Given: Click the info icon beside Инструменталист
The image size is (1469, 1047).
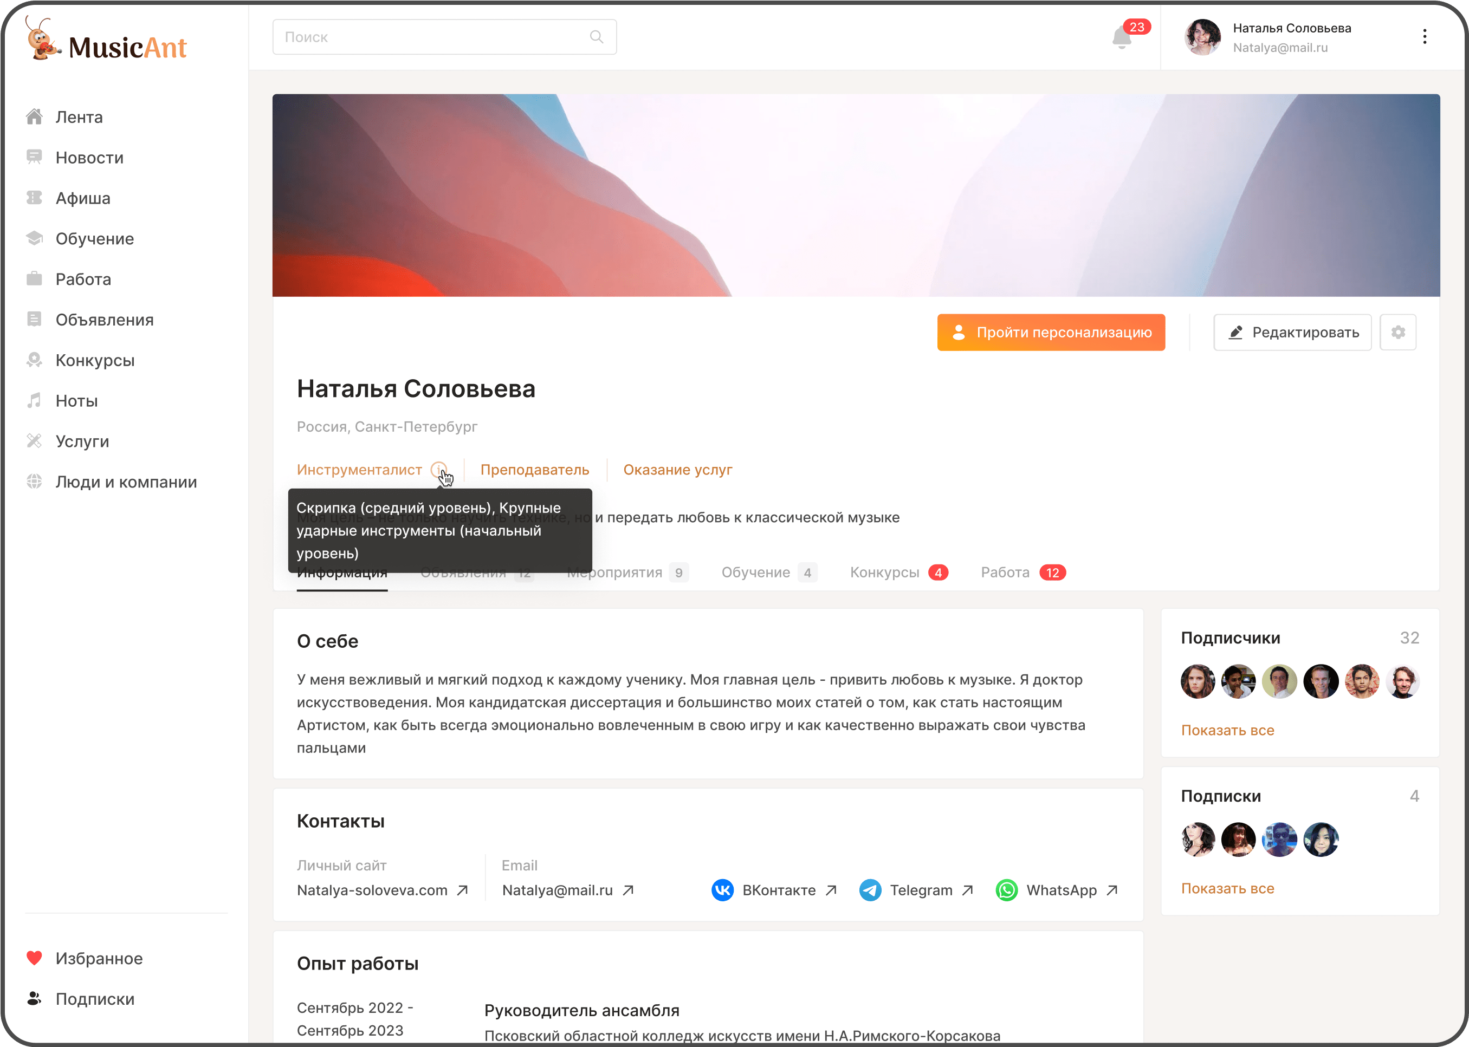Looking at the screenshot, I should [438, 470].
